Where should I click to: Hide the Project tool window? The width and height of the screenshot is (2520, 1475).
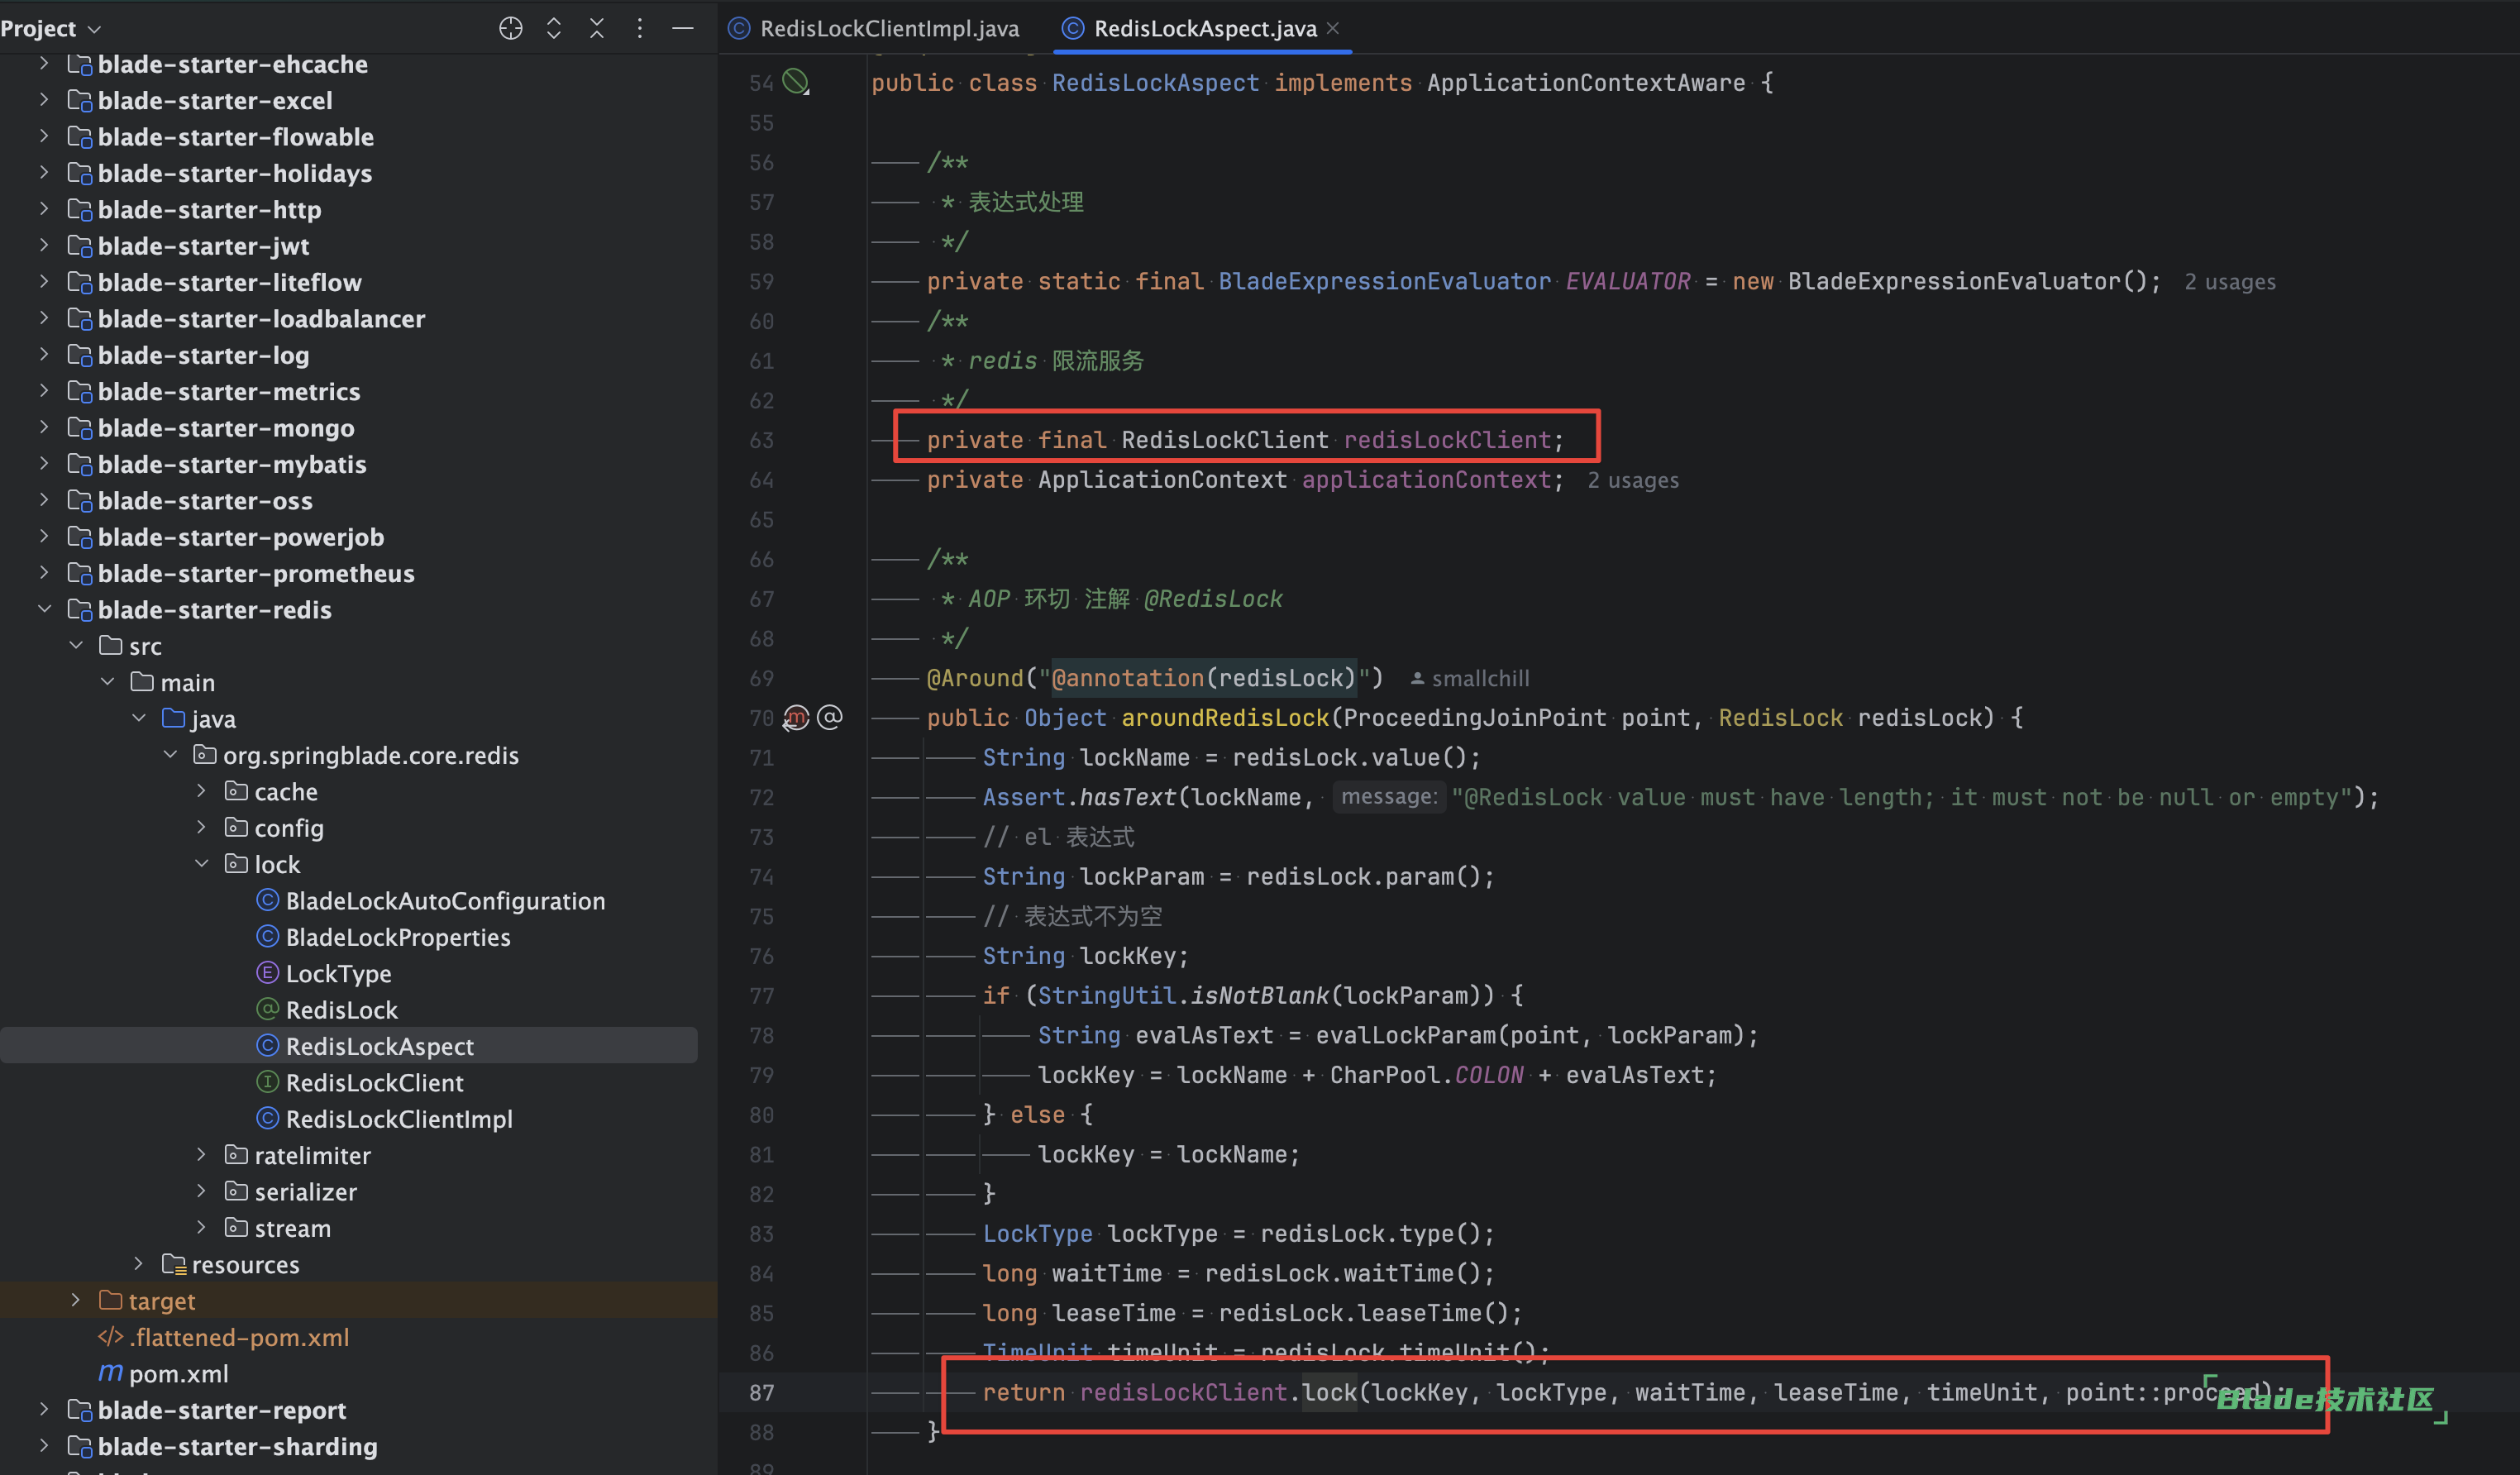tap(683, 28)
